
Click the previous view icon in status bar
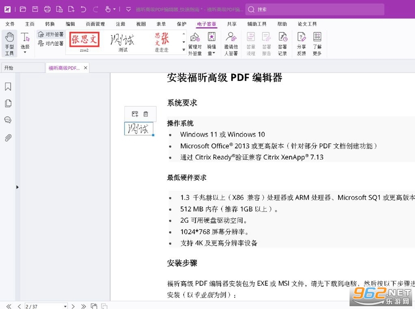pos(94,306)
